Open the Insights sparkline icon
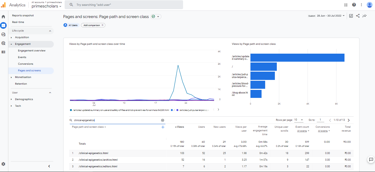 [364, 16]
